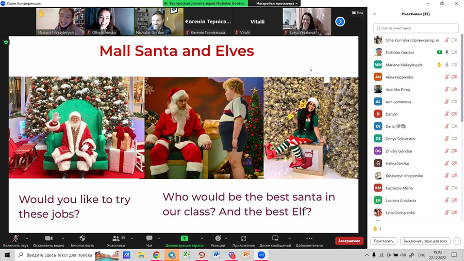Expand arrow next to Реакции button
The height and width of the screenshot is (261, 464).
click(x=226, y=238)
